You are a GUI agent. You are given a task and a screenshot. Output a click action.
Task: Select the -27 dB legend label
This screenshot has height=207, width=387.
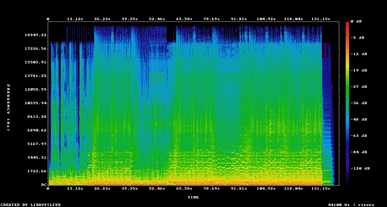point(360,86)
